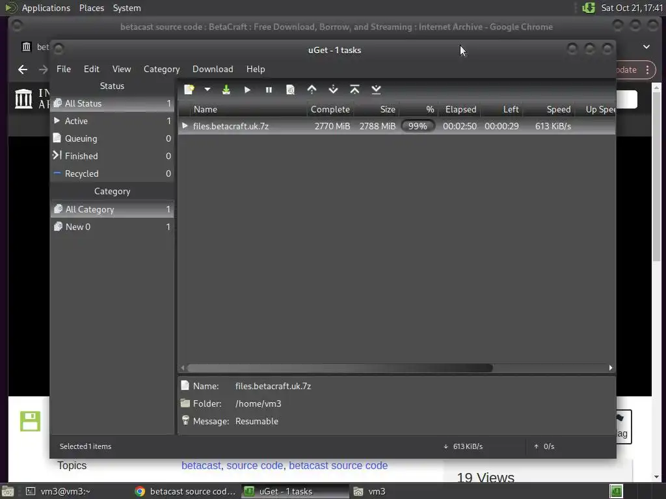Screen dimensions: 666x499
Task: Open the Category menu in uGet
Action: [161, 69]
